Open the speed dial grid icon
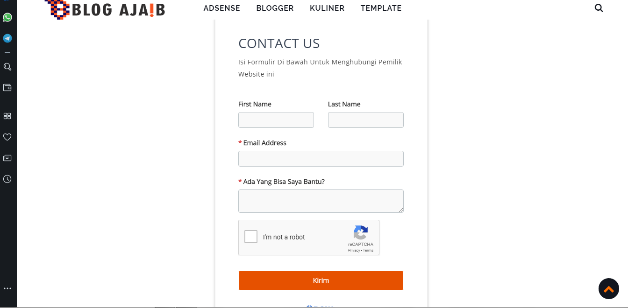The height and width of the screenshot is (308, 628). click(x=7, y=116)
